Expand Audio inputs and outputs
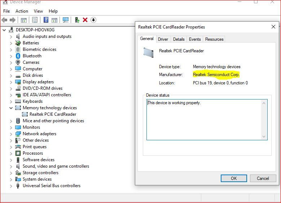This screenshot has width=281, height=203. pyautogui.click(x=11, y=36)
